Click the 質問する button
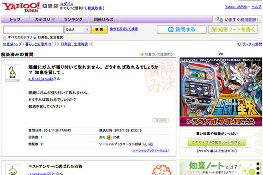This screenshot has width=263, height=175. 182,30
